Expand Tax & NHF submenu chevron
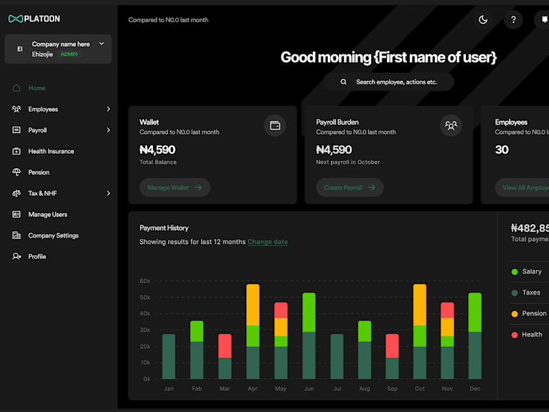This screenshot has width=549, height=412. pos(108,194)
